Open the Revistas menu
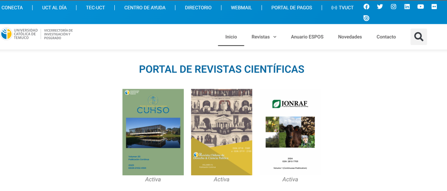The image size is (447, 191). coord(264,37)
